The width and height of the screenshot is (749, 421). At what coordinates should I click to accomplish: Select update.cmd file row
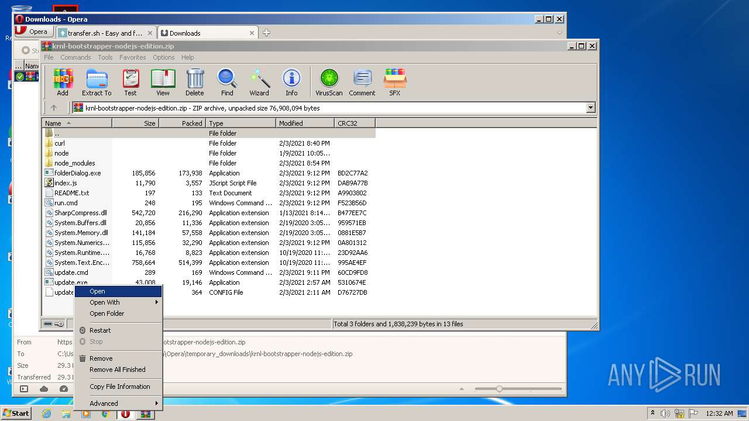click(208, 272)
